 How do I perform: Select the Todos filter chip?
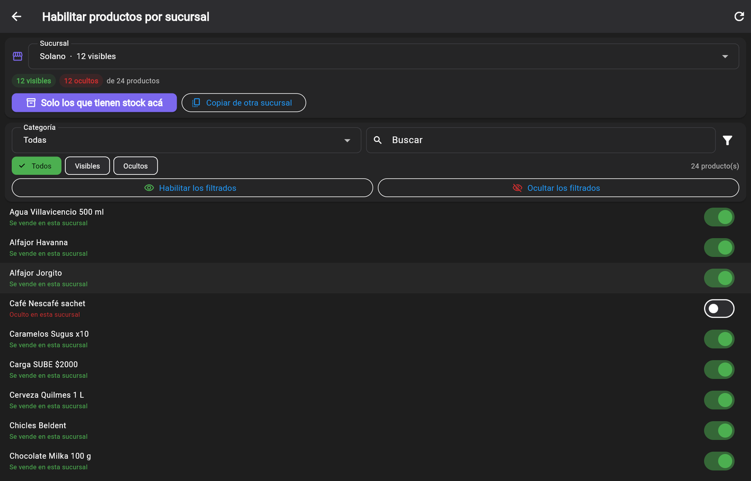[37, 166]
